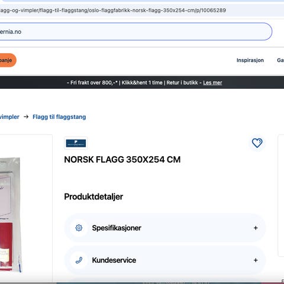Go to Flagg til flaggstang breadcrumb

pos(59,117)
